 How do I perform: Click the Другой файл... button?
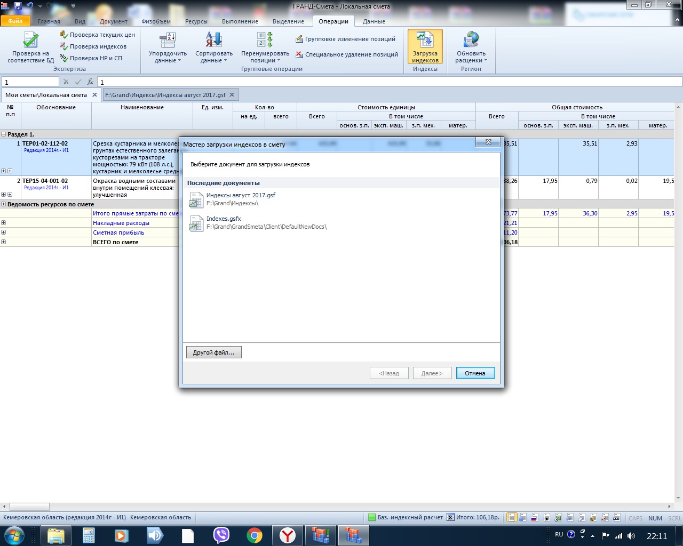[213, 352]
